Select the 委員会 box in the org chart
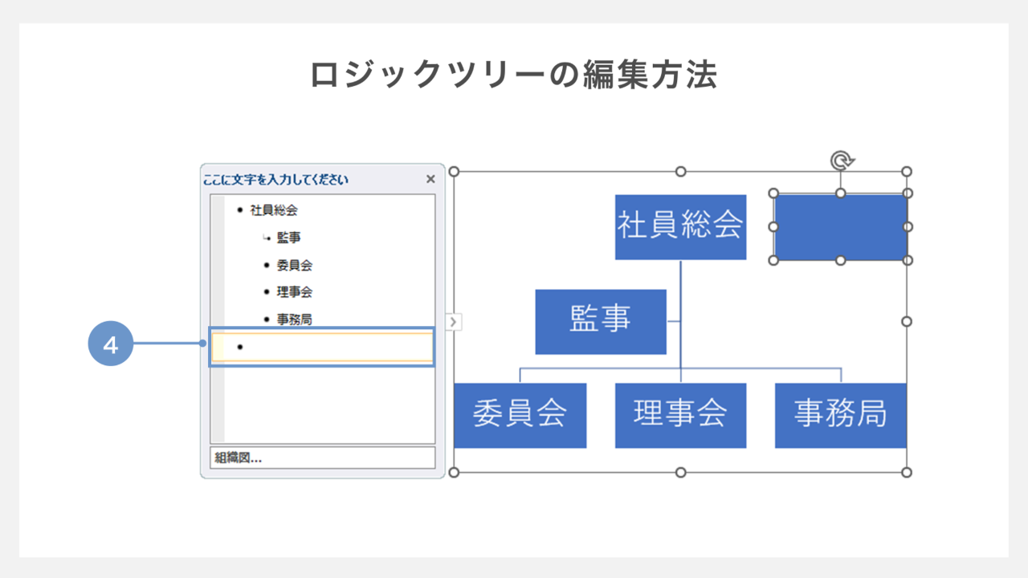1028x578 pixels. click(520, 415)
